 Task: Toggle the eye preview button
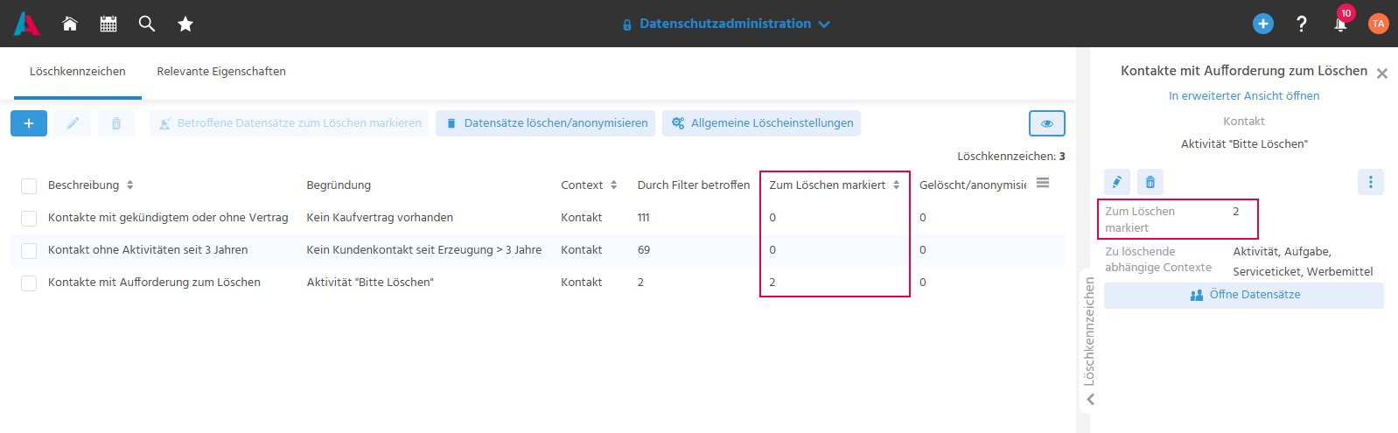coord(1047,123)
